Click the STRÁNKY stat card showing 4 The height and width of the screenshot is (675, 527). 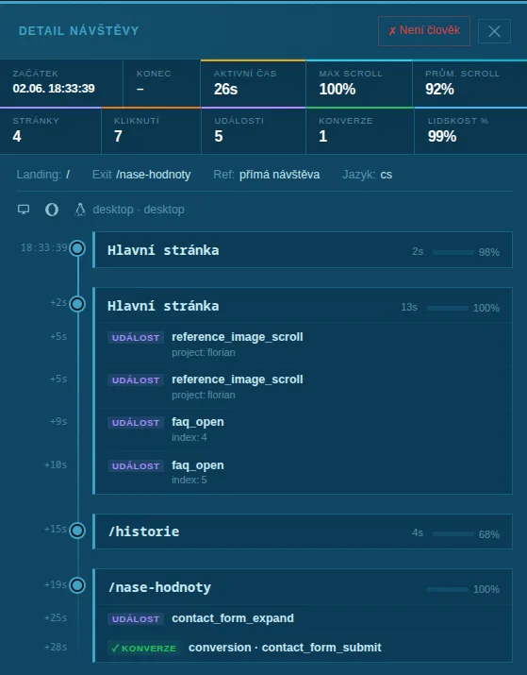(x=50, y=131)
